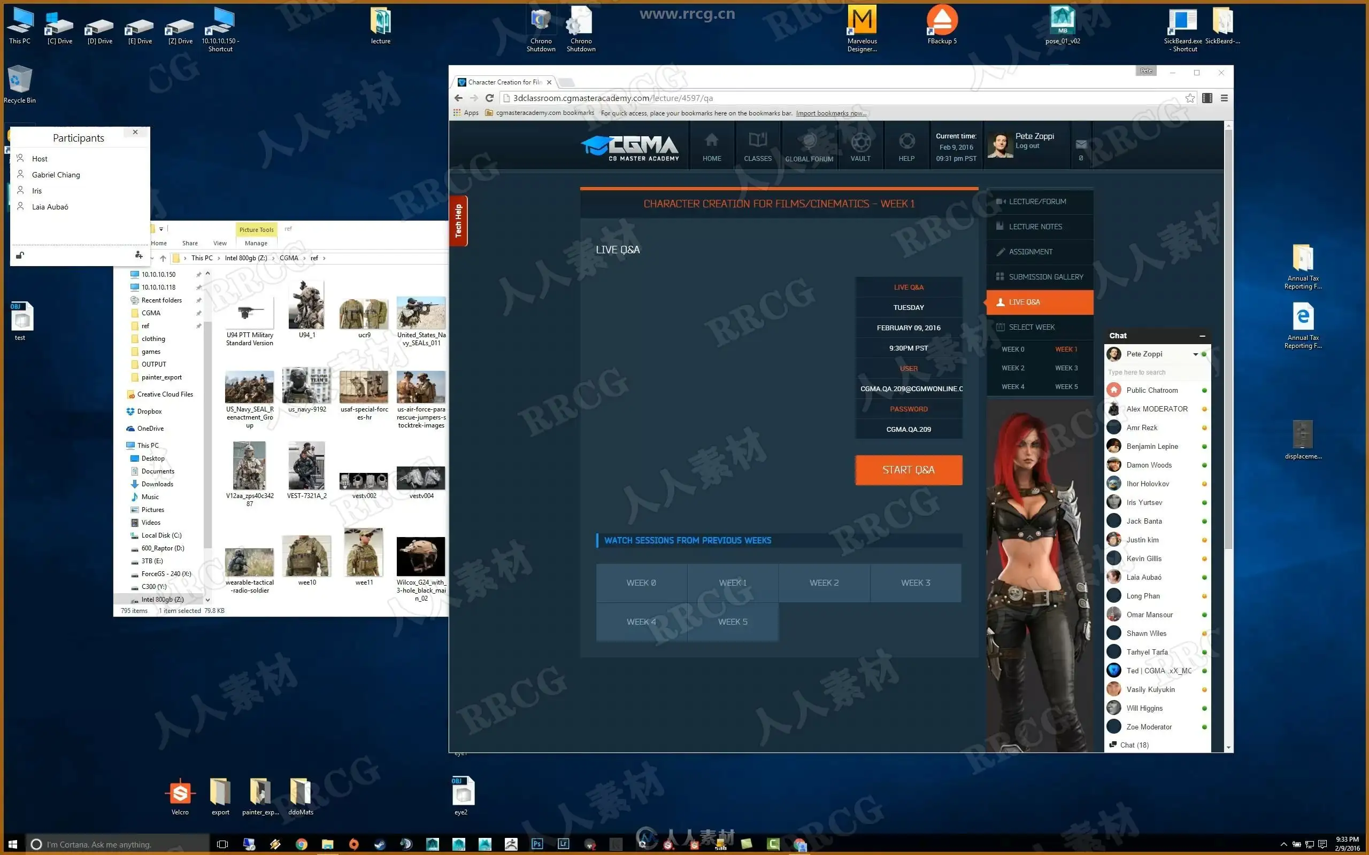1369x855 pixels.
Task: Open WEEK 2 previous session
Action: point(824,582)
